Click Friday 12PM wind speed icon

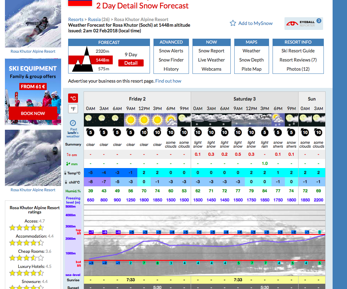pyautogui.click(x=144, y=132)
